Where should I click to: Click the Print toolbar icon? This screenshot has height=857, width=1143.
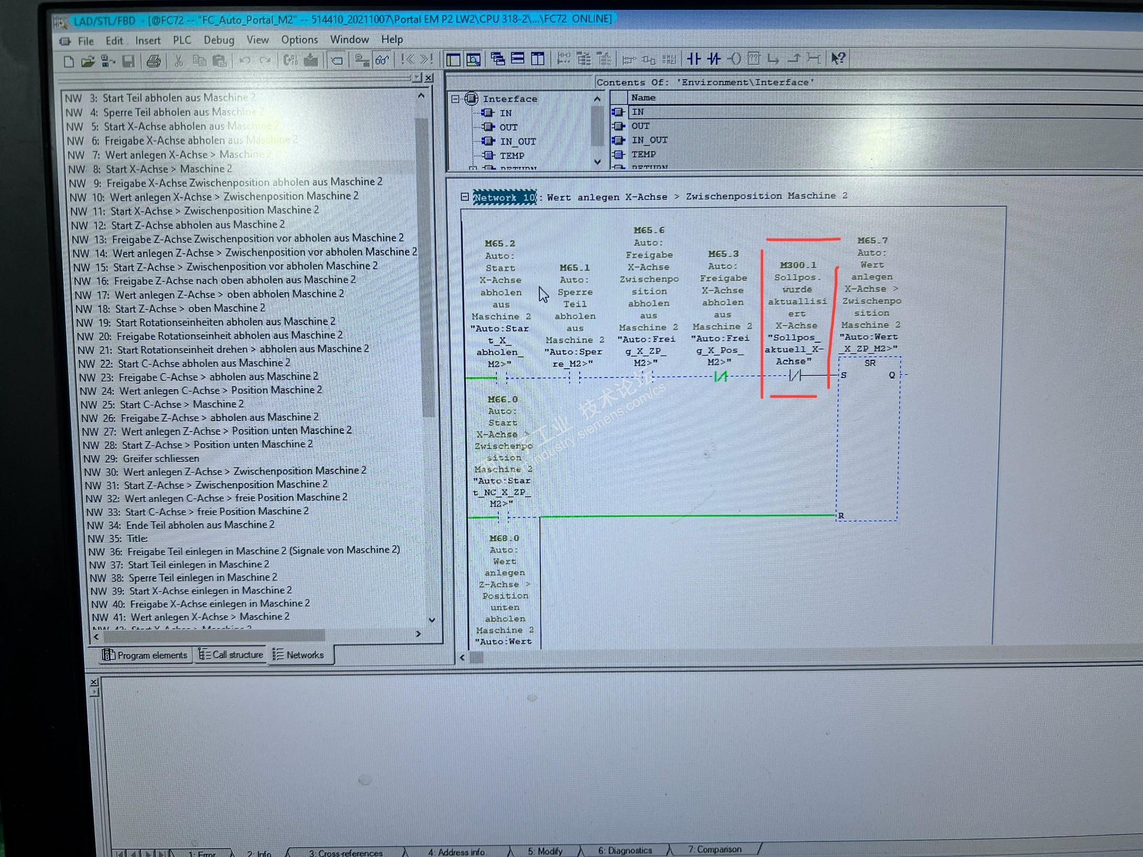click(154, 61)
